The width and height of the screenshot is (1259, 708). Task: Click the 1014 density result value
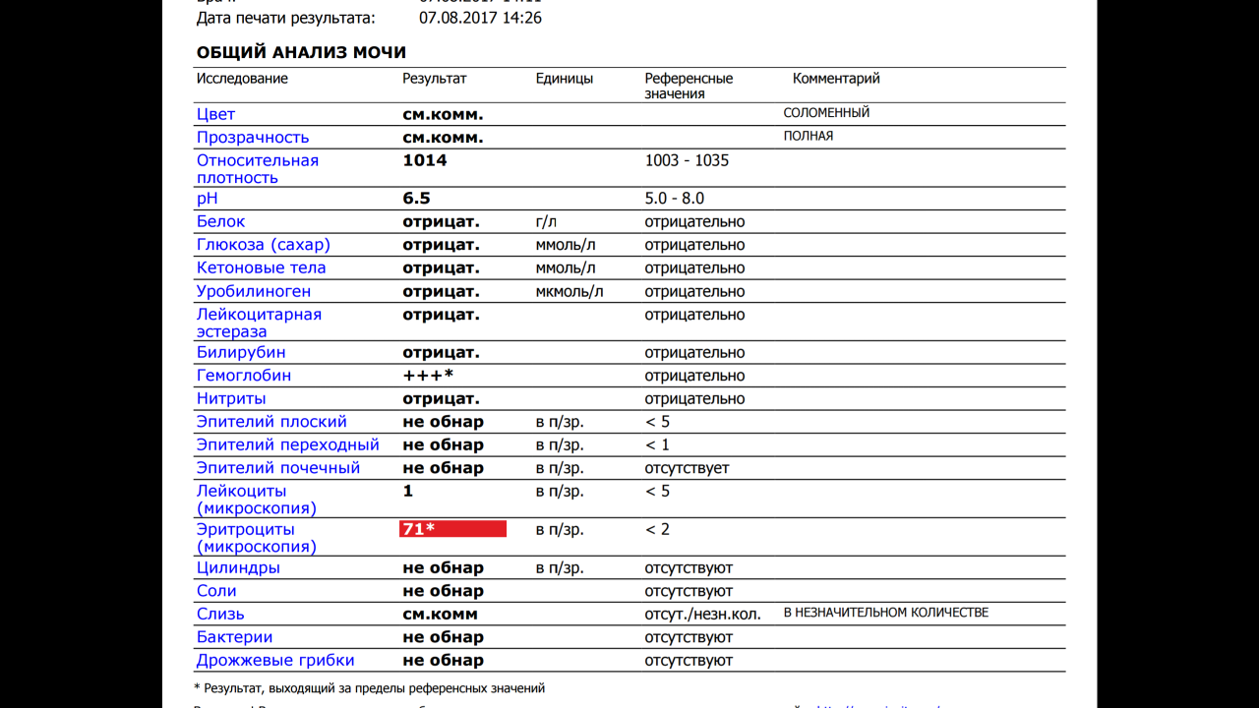pyautogui.click(x=425, y=160)
